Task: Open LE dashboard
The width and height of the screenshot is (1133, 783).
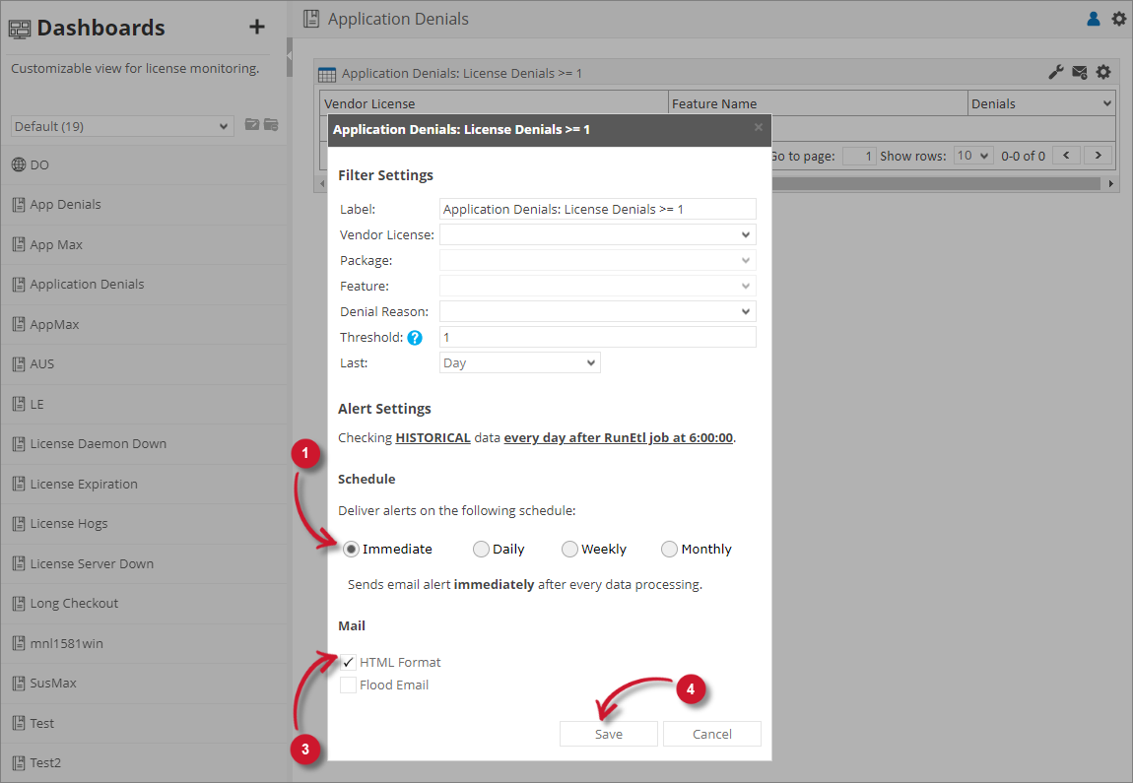Action: tap(144, 405)
